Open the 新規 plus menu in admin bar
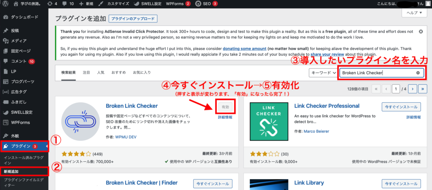The image size is (432, 190). coord(86,4)
